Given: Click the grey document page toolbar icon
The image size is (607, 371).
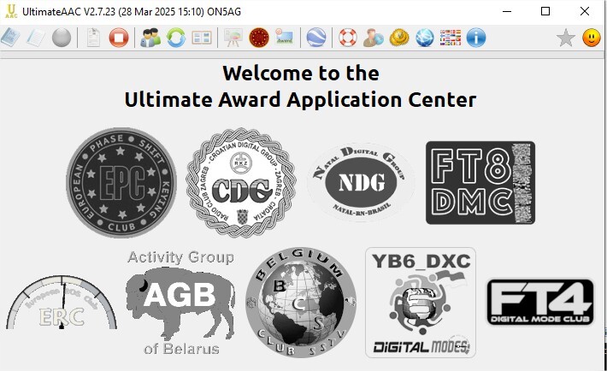Looking at the screenshot, I should coord(93,38).
